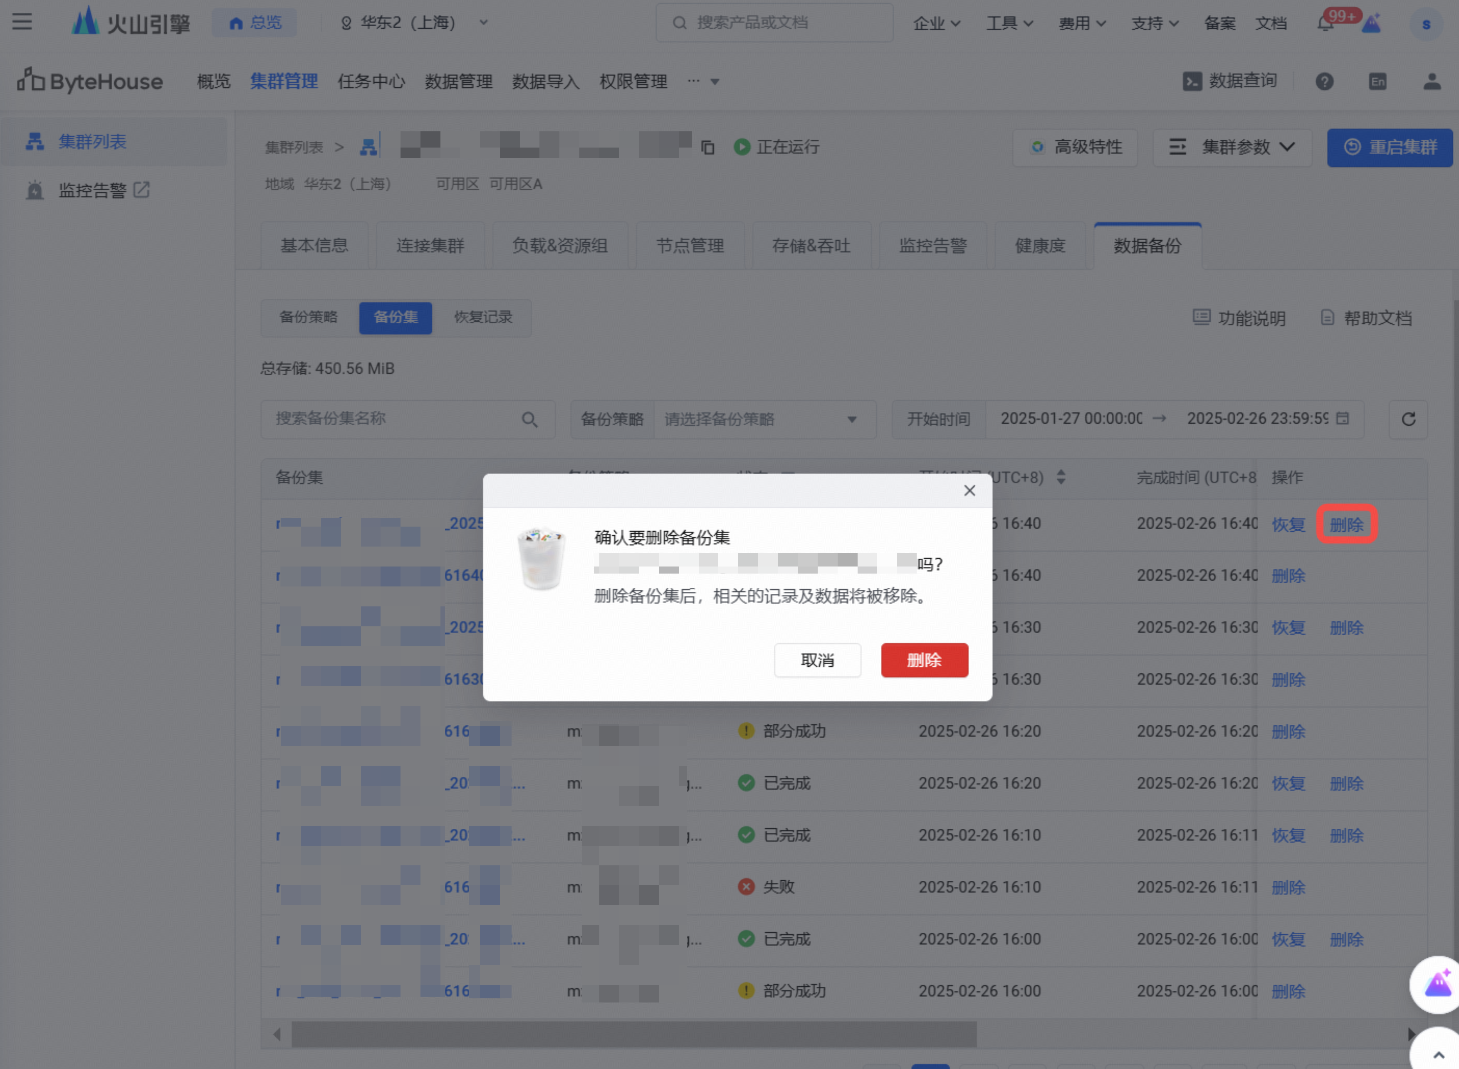Confirm with the red 删除 button
1459x1069 pixels.
924,660
